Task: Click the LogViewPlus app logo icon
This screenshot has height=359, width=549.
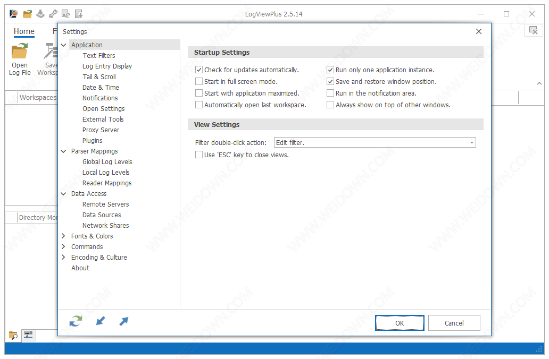Action: coord(14,14)
